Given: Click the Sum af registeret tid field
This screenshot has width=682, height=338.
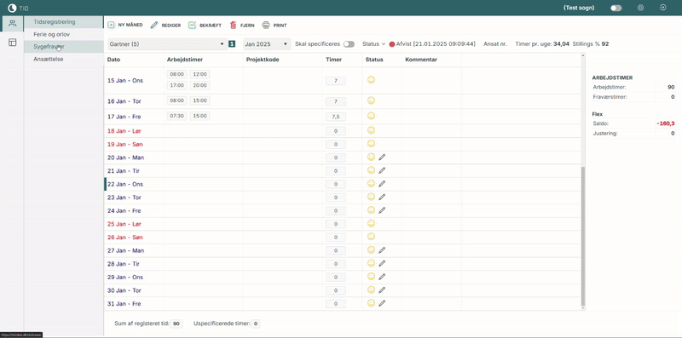Looking at the screenshot, I should 176,324.
